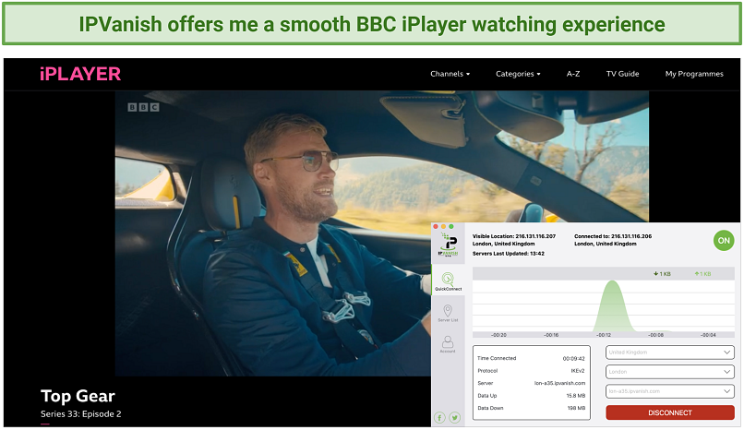Expand the London city dropdown
Image resolution: width=744 pixels, height=430 pixels.
click(669, 372)
